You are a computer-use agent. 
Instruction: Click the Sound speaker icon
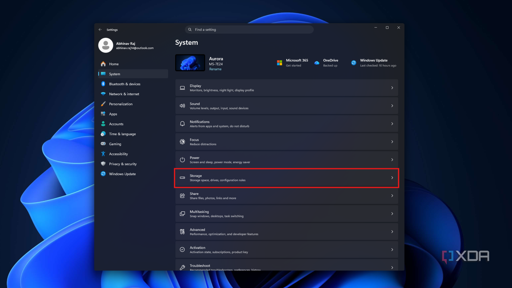[x=182, y=106]
